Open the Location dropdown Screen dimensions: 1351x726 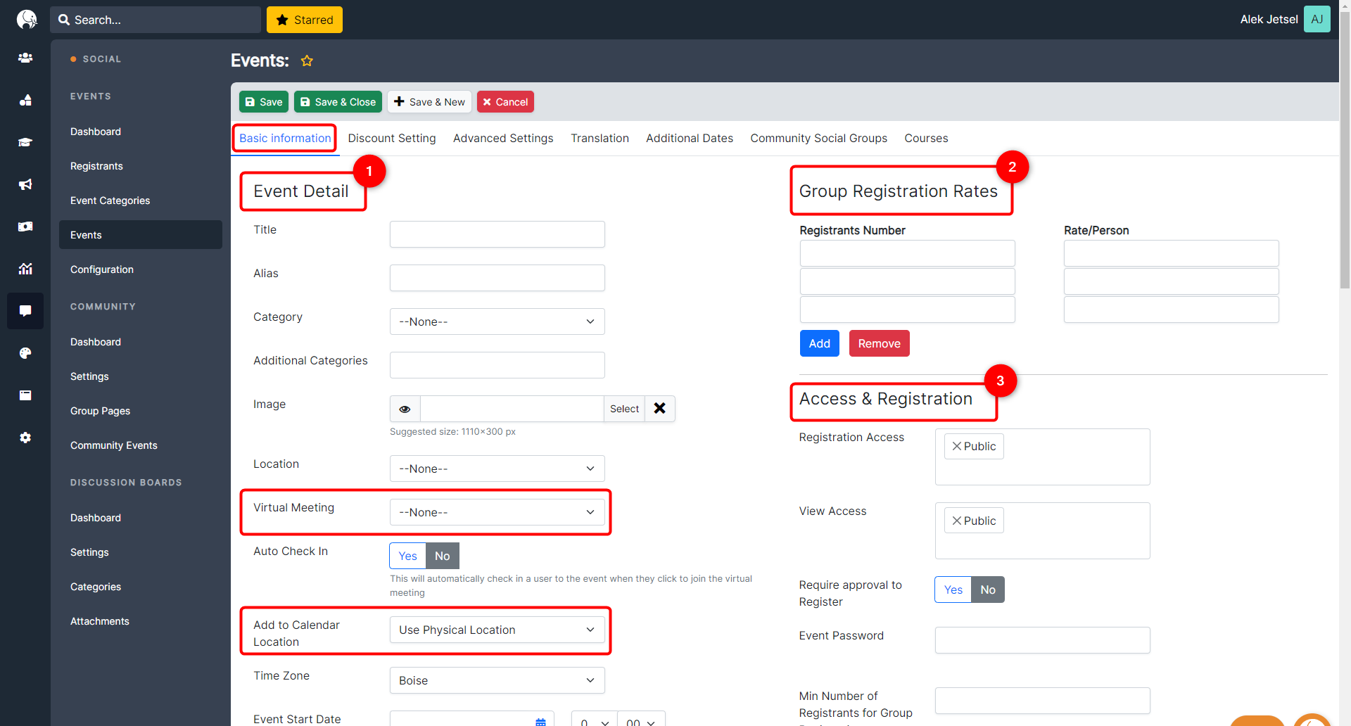(497, 469)
